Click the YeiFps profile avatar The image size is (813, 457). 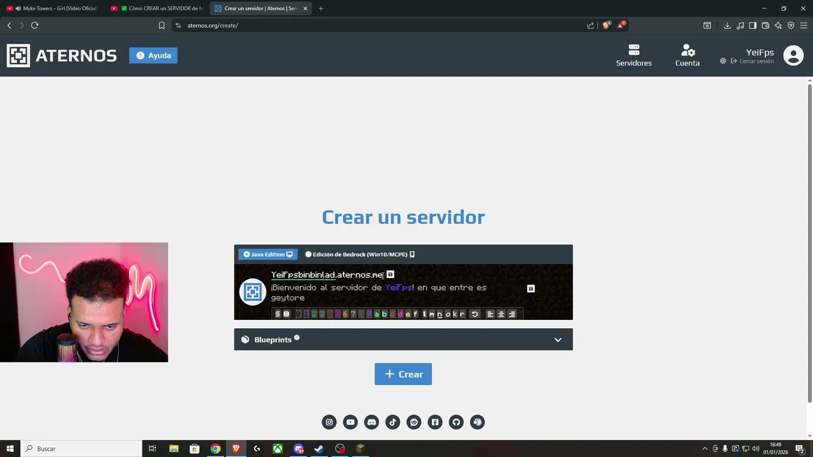point(793,55)
